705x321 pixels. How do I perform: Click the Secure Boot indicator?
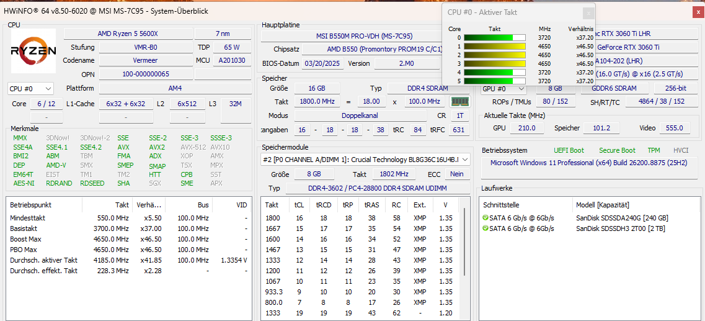(618, 150)
